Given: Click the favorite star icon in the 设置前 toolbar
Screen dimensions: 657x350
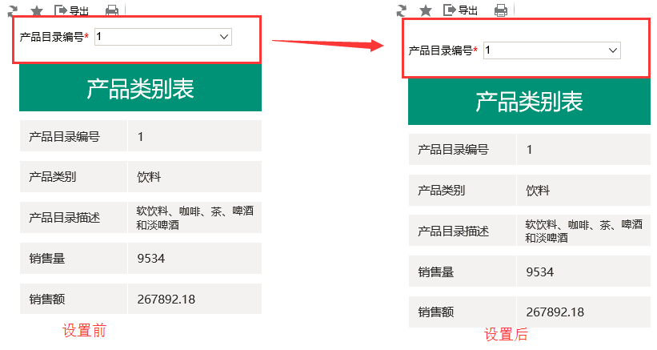Looking at the screenshot, I should 37,10.
